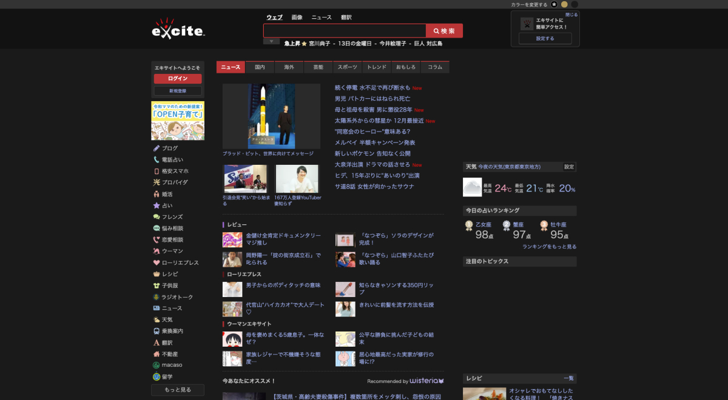The width and height of the screenshot is (728, 400).
Task: Select the 国内 news tab
Action: [x=260, y=67]
